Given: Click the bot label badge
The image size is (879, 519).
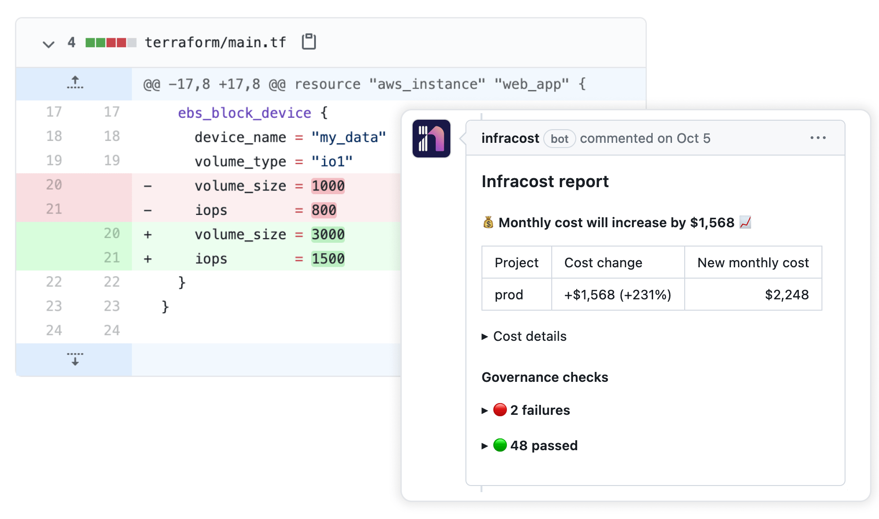Looking at the screenshot, I should pos(559,139).
